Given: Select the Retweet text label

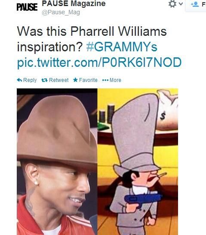Looking at the screenshot, I should coord(59,80).
